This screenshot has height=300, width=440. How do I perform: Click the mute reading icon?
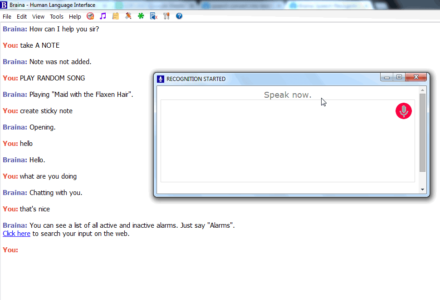click(x=154, y=15)
